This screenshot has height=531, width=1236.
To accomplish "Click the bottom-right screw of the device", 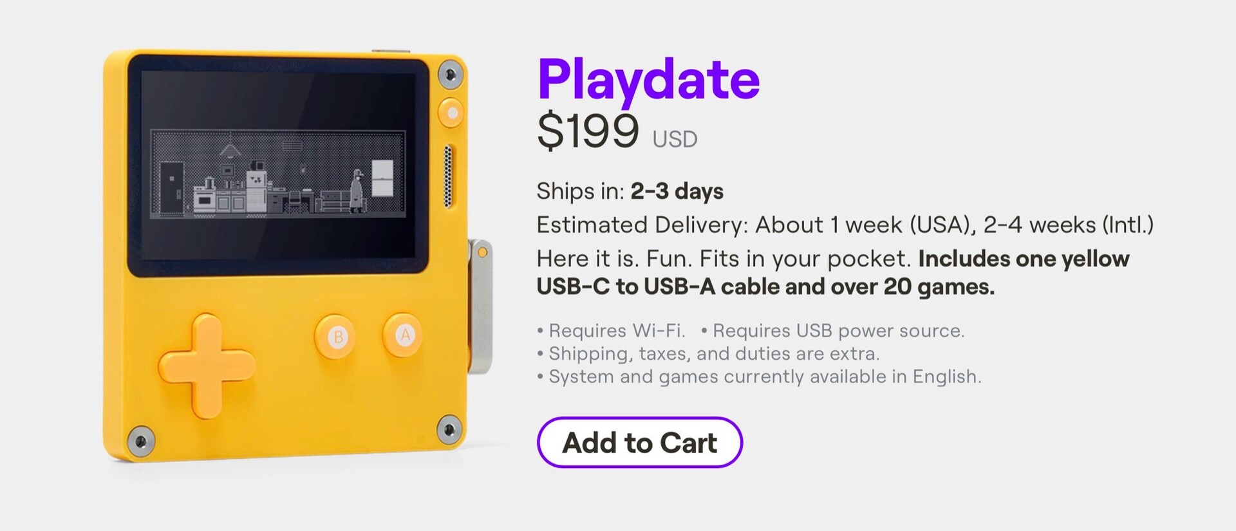I will [449, 429].
